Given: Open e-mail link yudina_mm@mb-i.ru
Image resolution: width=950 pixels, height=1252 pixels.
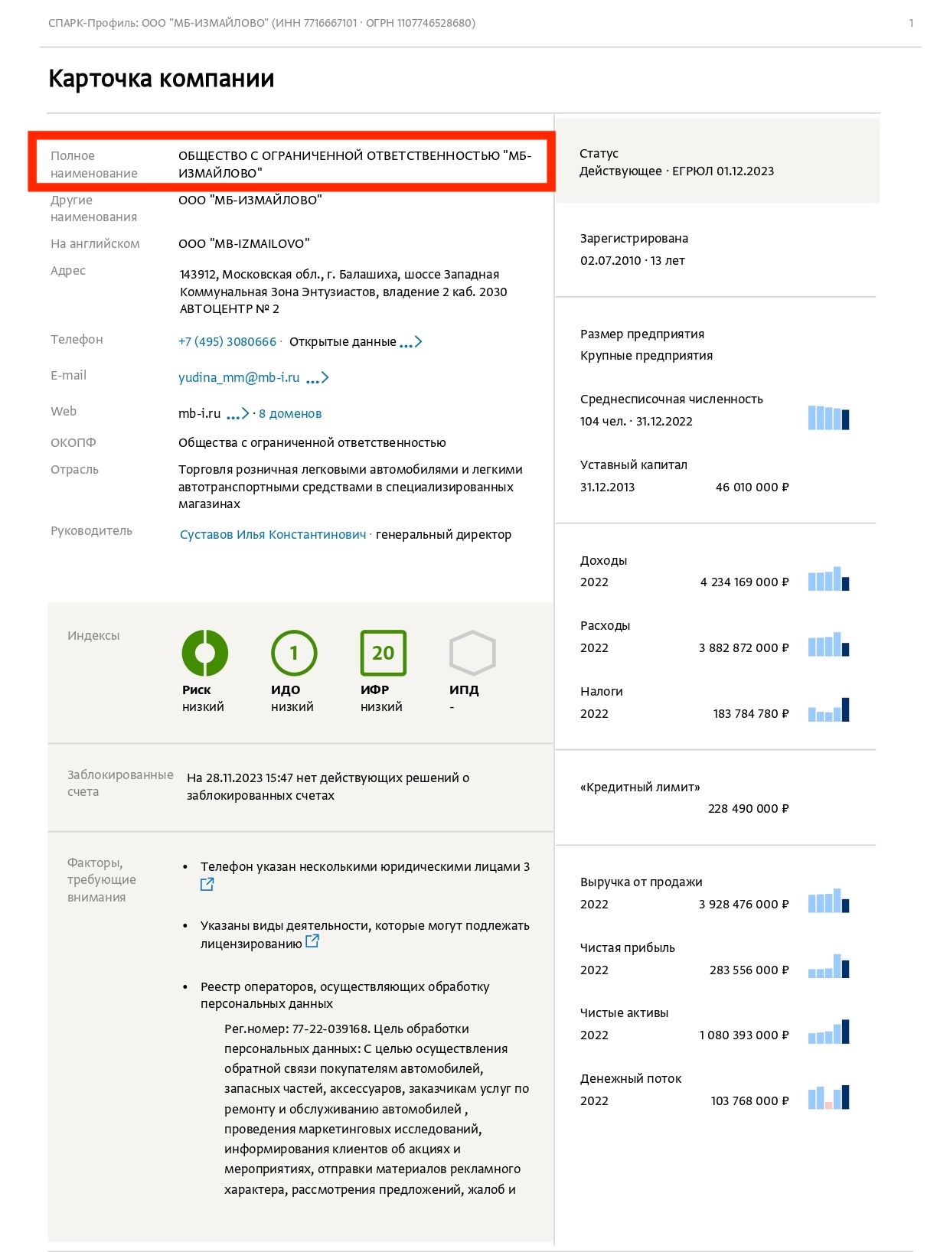Looking at the screenshot, I should [x=239, y=378].
